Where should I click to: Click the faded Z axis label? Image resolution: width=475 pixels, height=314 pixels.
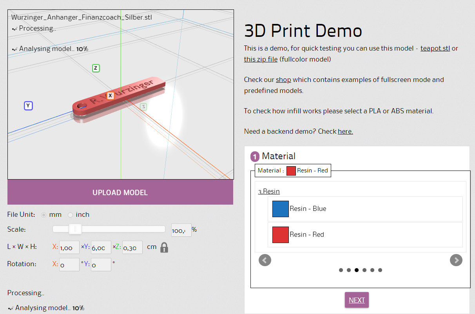click(143, 107)
